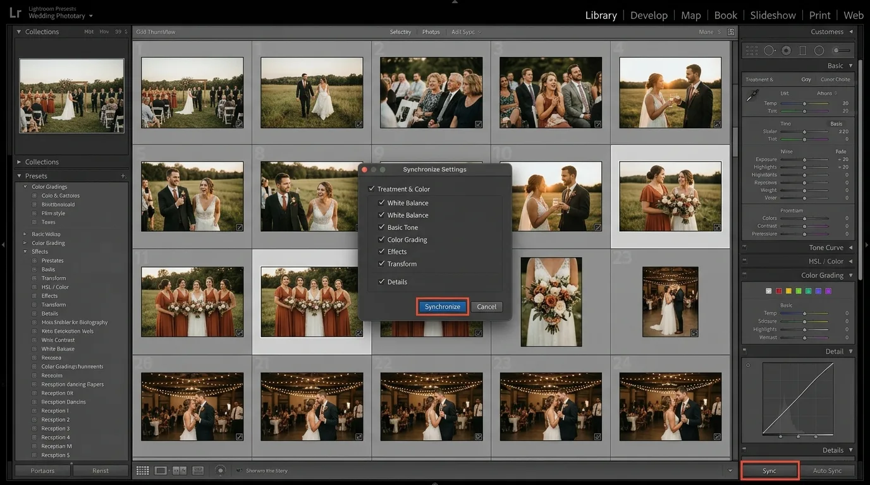Click the Auto Sync button
Viewport: 870px width, 485px height.
tap(827, 471)
